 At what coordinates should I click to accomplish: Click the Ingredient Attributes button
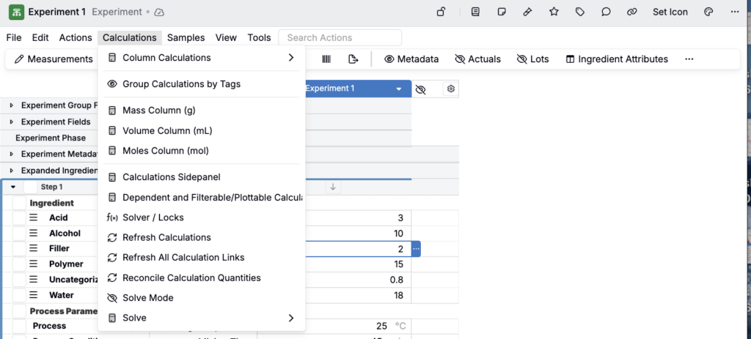616,59
